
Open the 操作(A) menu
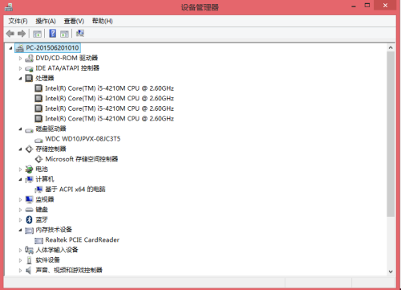pos(46,21)
